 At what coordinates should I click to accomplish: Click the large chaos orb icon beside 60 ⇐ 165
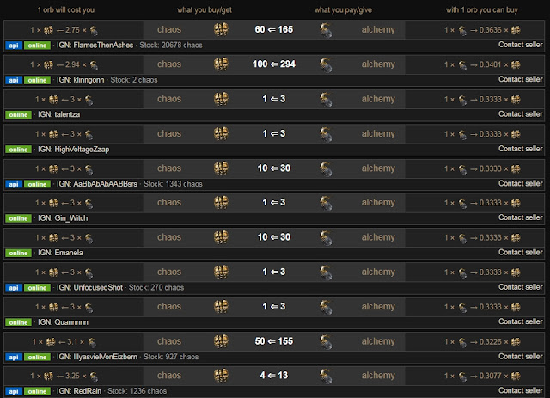(221, 28)
